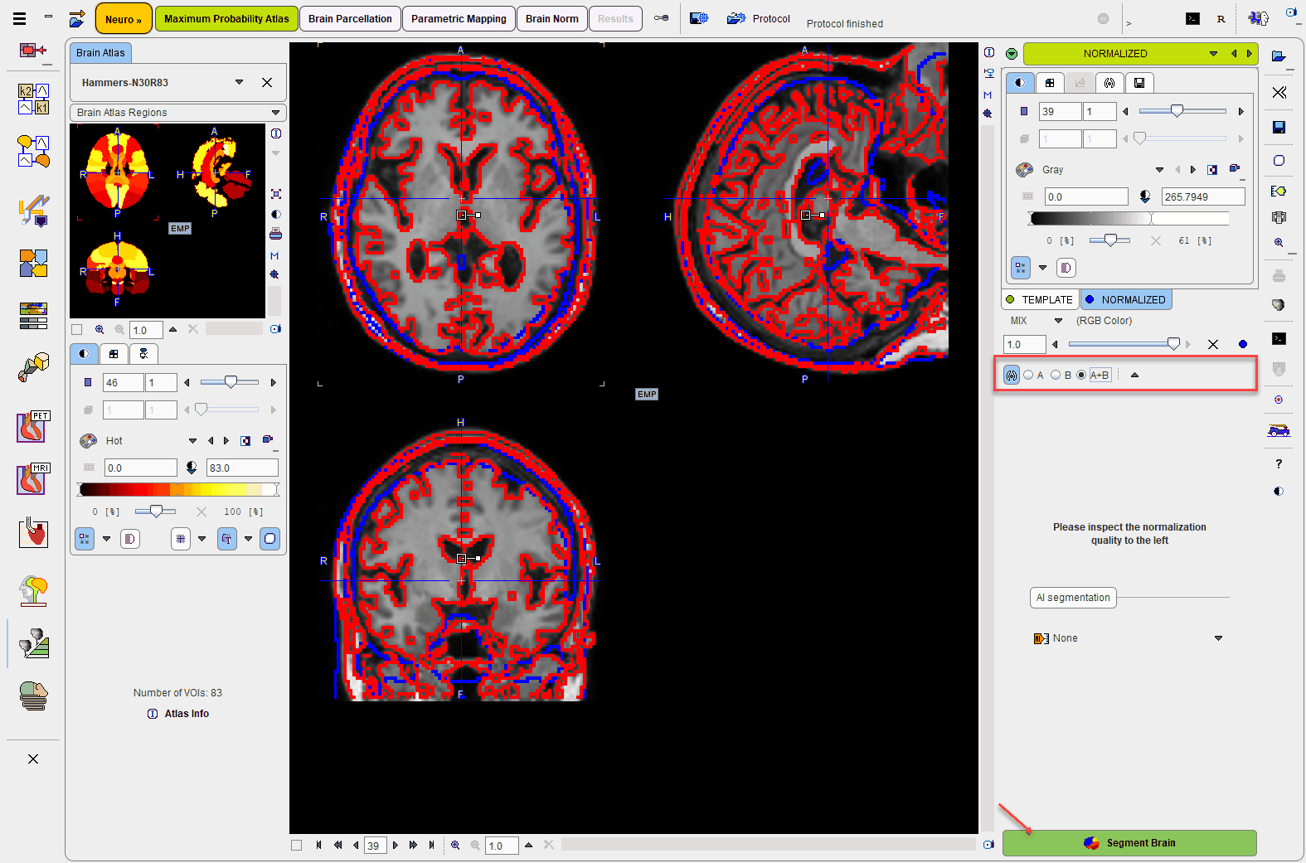Click the Segment Brain button
Image resolution: width=1306 pixels, height=863 pixels.
coord(1129,842)
